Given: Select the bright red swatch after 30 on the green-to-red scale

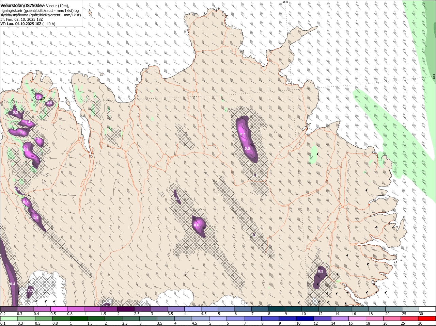Looking at the screenshot, I should 427,319.
